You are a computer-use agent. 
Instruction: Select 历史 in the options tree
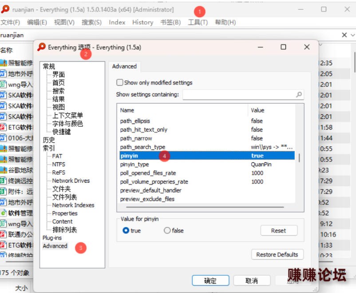pyautogui.click(x=49, y=140)
